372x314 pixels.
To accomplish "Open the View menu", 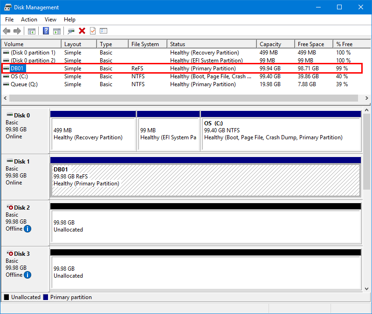I will pyautogui.click(x=50, y=20).
